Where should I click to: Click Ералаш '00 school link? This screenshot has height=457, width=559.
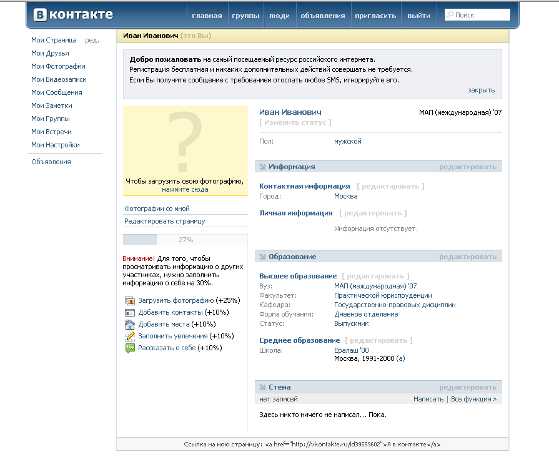[352, 350]
